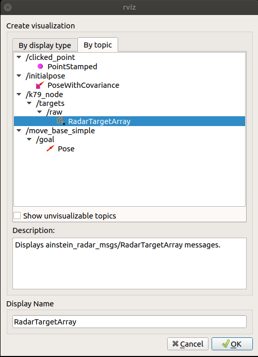This screenshot has width=258, height=357.
Task: Collapse the /raw topic branch
Action: click(x=40, y=112)
